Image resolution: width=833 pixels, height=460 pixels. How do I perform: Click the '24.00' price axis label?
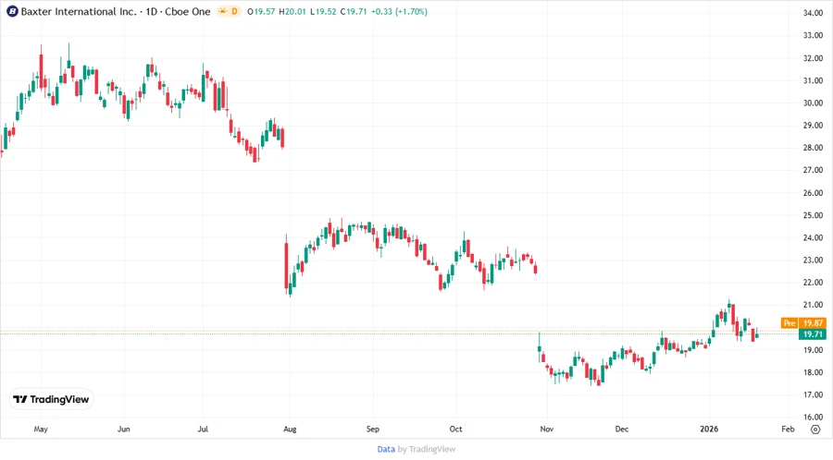813,237
